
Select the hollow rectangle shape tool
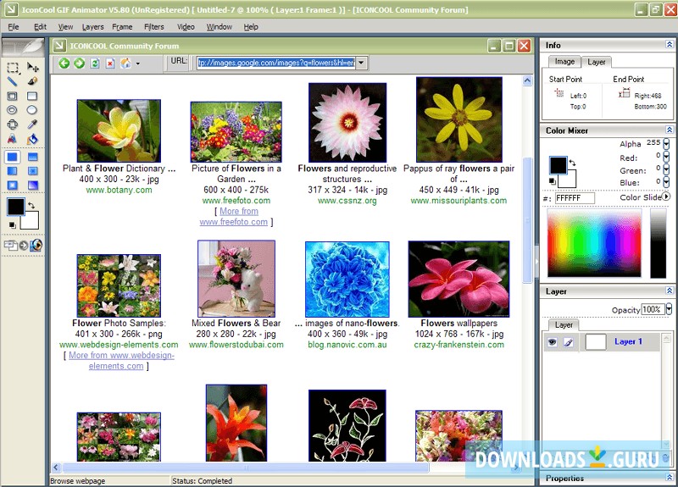[13, 96]
